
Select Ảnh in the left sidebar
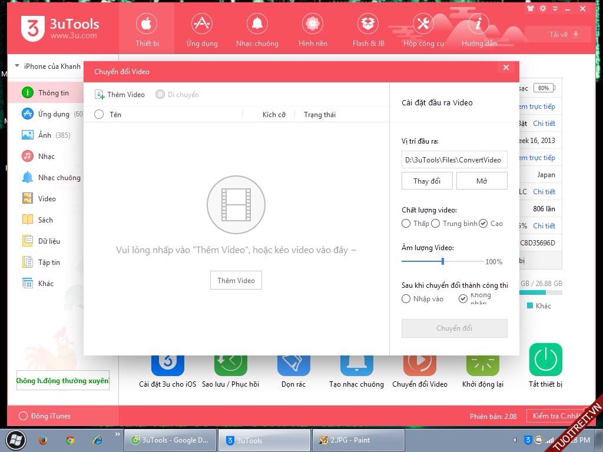tap(45, 135)
